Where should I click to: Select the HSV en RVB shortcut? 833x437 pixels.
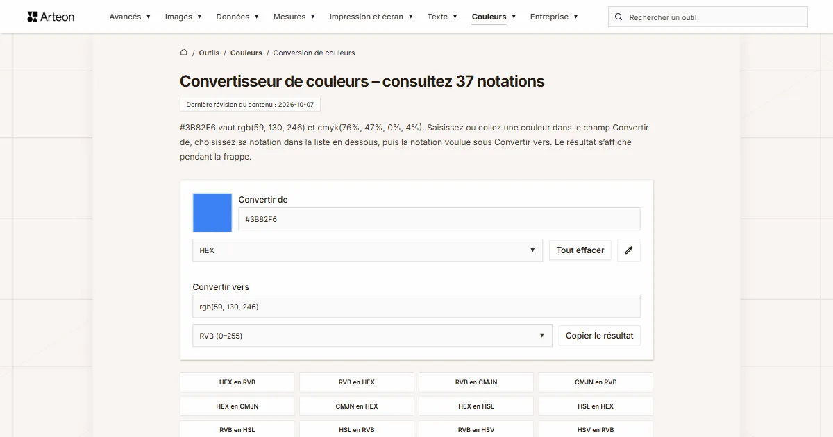click(596, 430)
